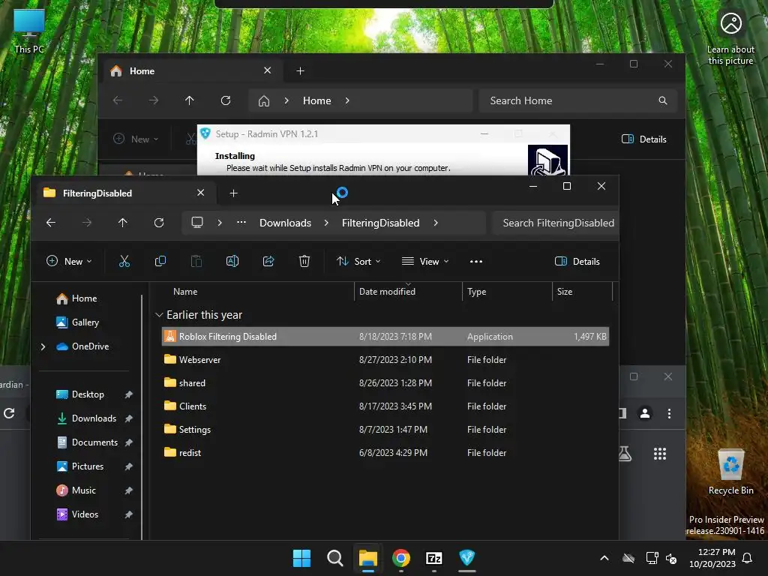Expand the OneDrive tree node

[x=43, y=346]
